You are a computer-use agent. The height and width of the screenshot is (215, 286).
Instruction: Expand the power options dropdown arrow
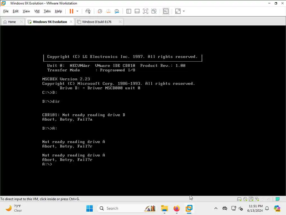point(77,11)
